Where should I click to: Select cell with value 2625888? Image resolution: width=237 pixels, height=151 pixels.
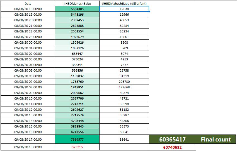click(x=77, y=26)
